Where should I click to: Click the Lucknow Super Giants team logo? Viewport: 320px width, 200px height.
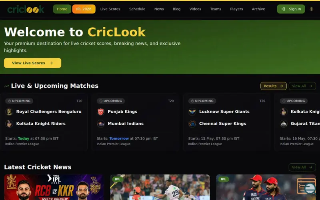tap(192, 112)
